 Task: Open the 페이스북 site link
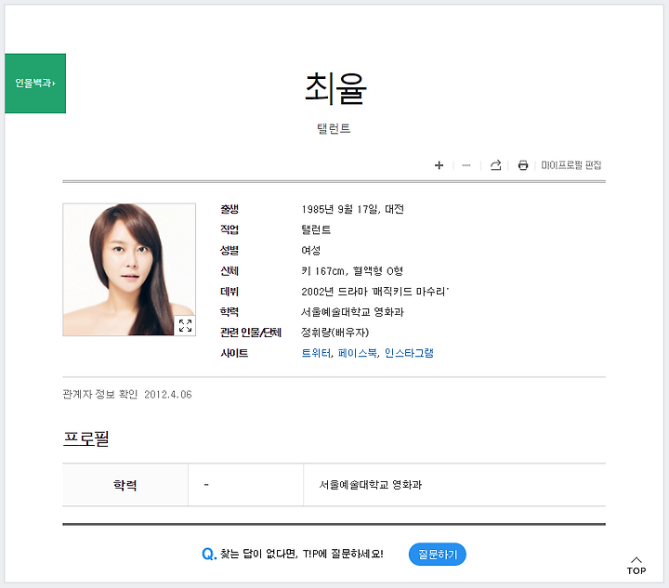pos(357,353)
